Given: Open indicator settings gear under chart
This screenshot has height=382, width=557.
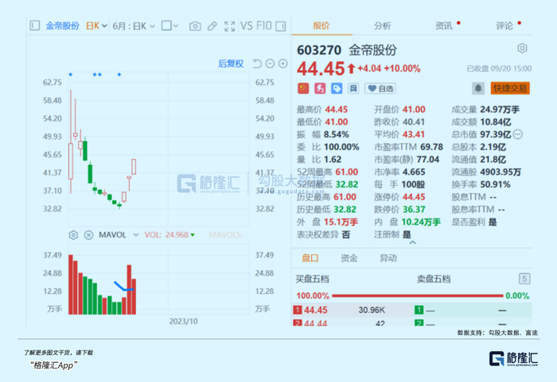Looking at the screenshot, I should (73, 235).
